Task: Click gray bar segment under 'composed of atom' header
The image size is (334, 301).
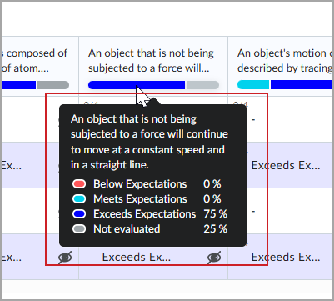Action: (53, 85)
